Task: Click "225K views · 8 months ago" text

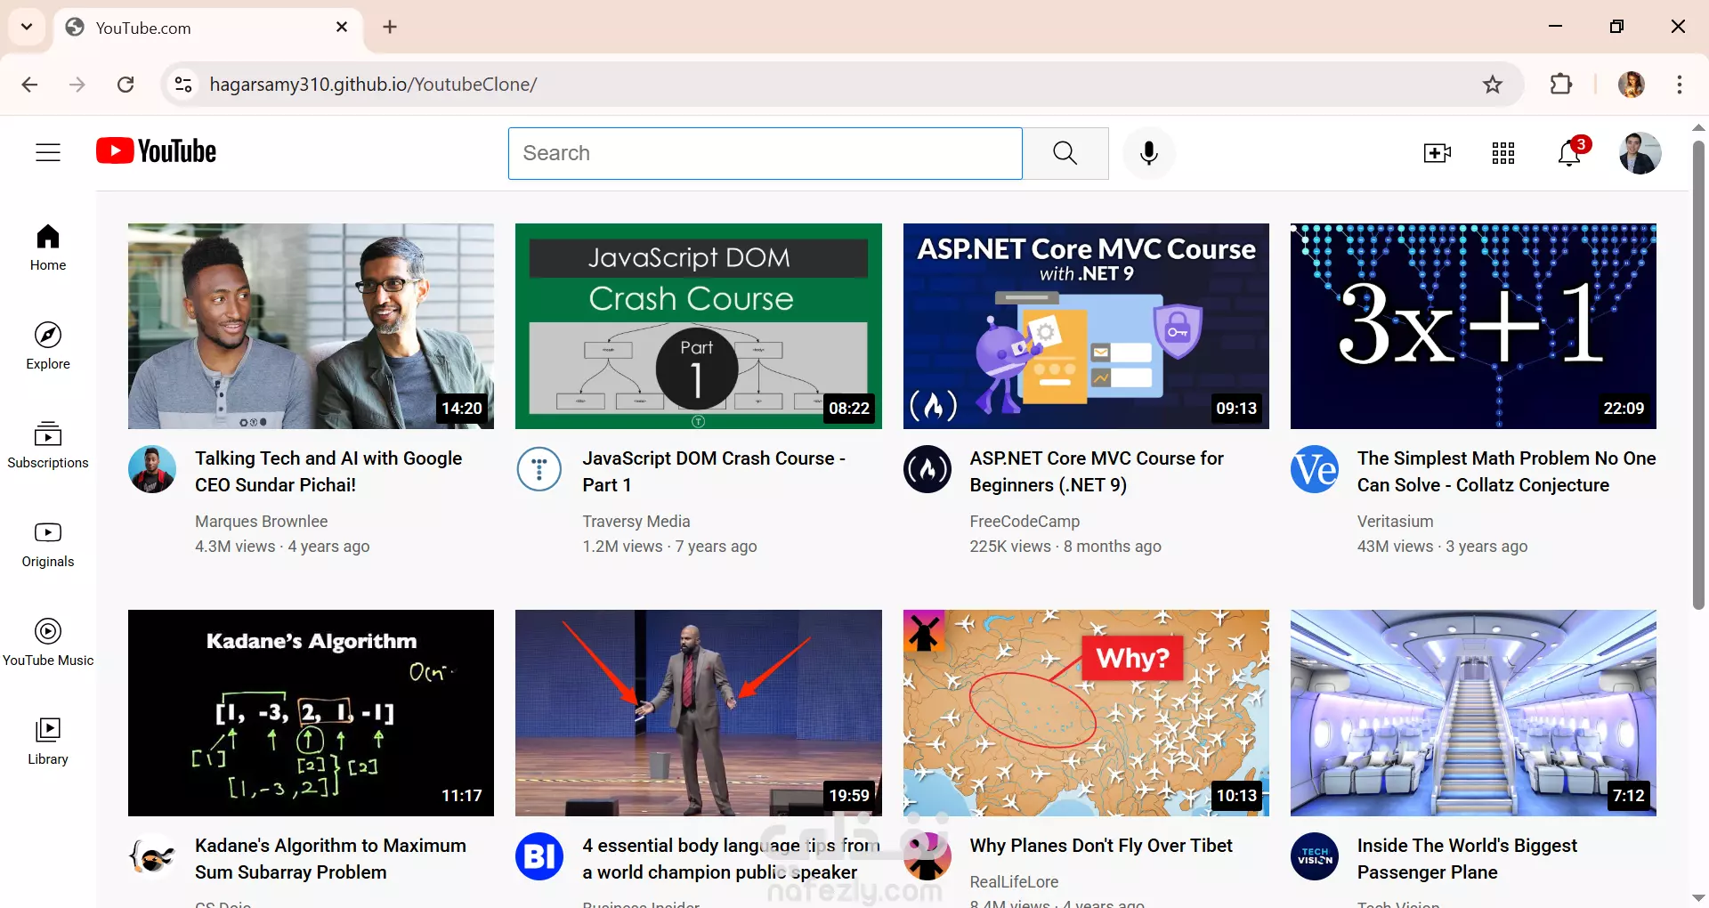Action: click(1065, 547)
